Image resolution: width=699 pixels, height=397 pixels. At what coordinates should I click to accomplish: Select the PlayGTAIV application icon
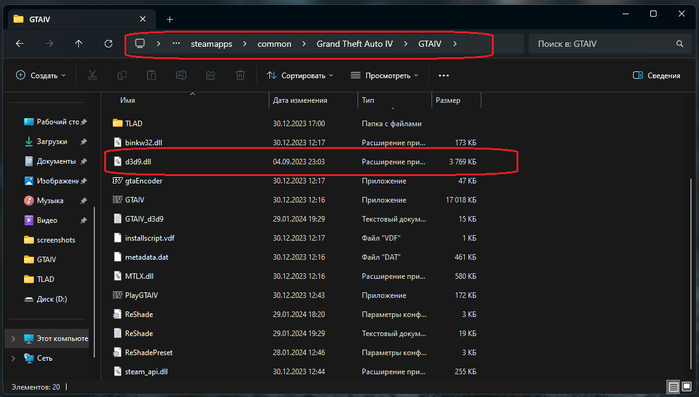coord(118,295)
